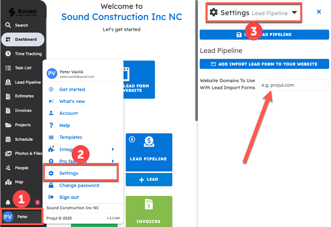Click the + Lead button
This screenshot has height=227, width=331.
[x=149, y=179]
